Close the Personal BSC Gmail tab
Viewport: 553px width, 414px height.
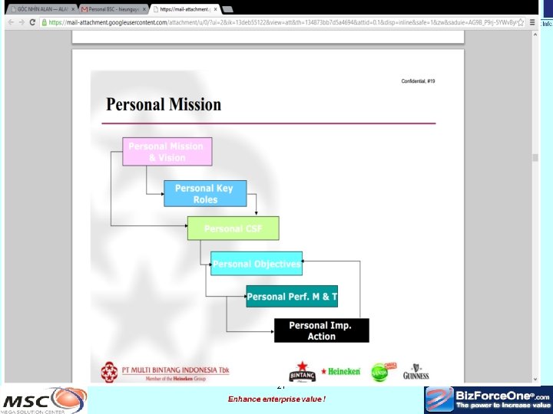pyautogui.click(x=144, y=9)
